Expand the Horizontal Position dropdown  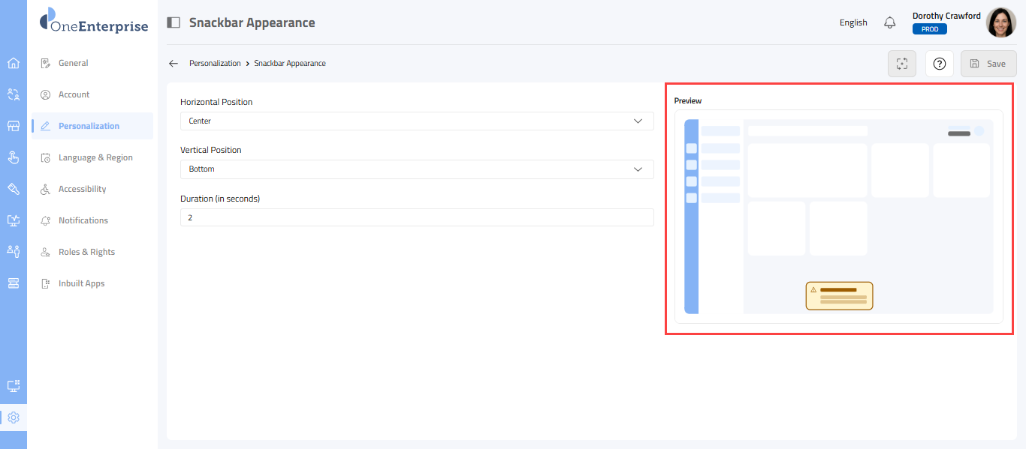click(417, 121)
